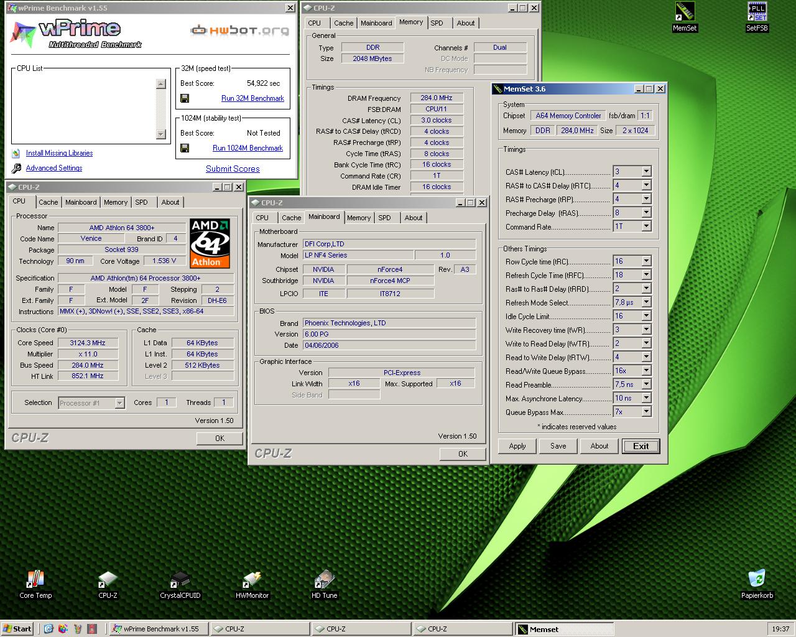Open the Papierkorb recycle bin
The image size is (796, 637).
tap(757, 585)
